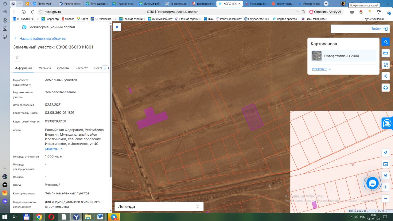This screenshot has height=221, width=393.
Task: Expand the Картооснова basemap list
Action: [321, 69]
